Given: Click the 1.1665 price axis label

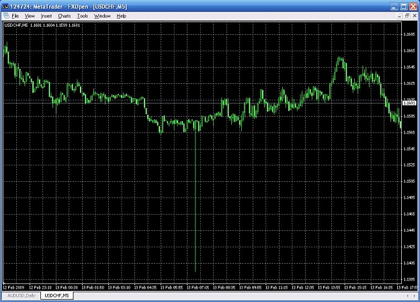Looking at the screenshot, I should point(409,50).
